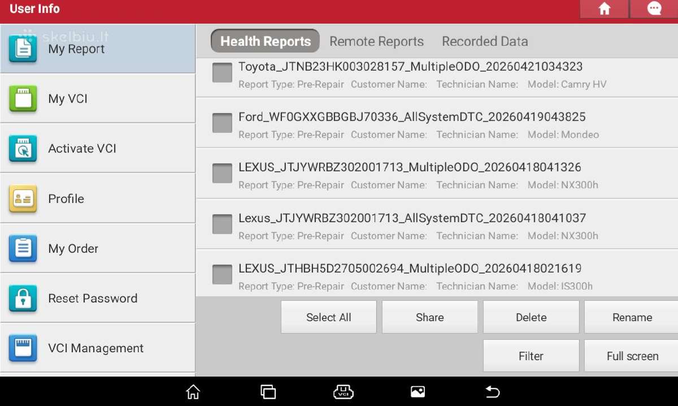Image resolution: width=678 pixels, height=406 pixels.
Task: Click the Full screen button
Action: click(632, 356)
